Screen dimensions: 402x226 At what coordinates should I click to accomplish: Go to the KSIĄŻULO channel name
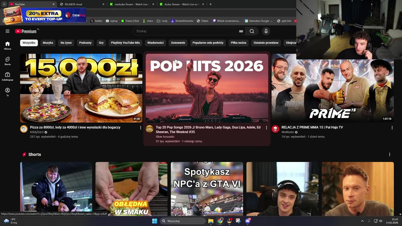pos(37,132)
